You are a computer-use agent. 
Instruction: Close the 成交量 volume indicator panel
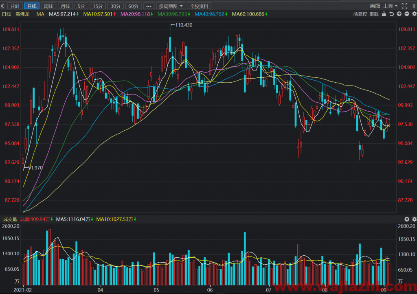click(x=407, y=219)
